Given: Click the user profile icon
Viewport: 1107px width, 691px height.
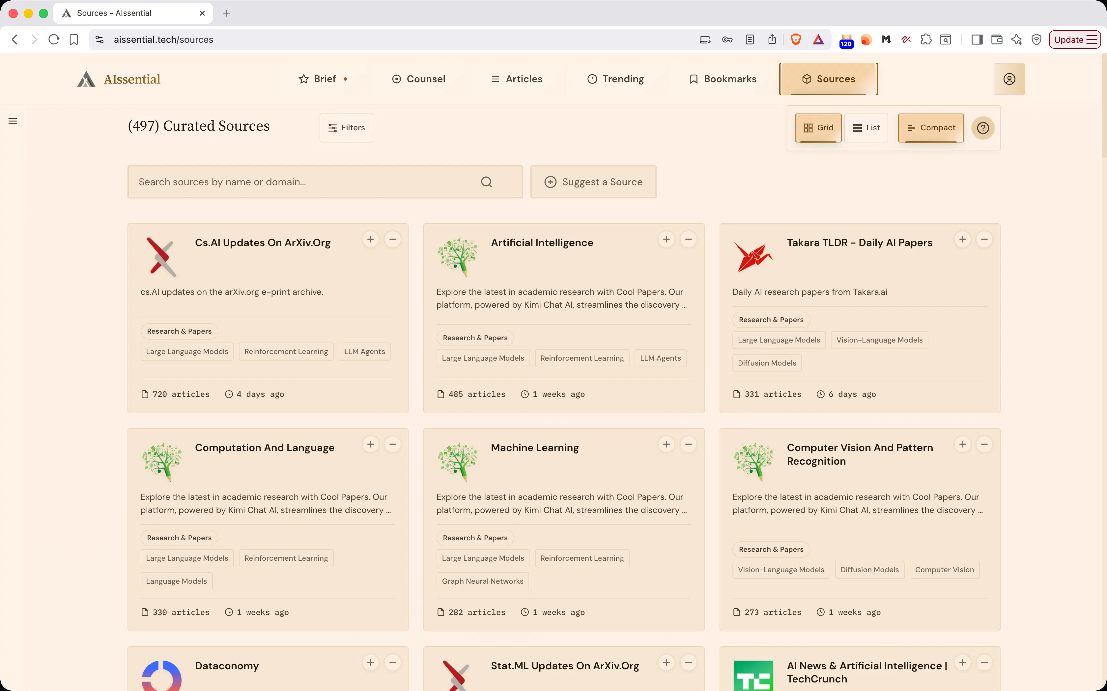Looking at the screenshot, I should [1009, 79].
